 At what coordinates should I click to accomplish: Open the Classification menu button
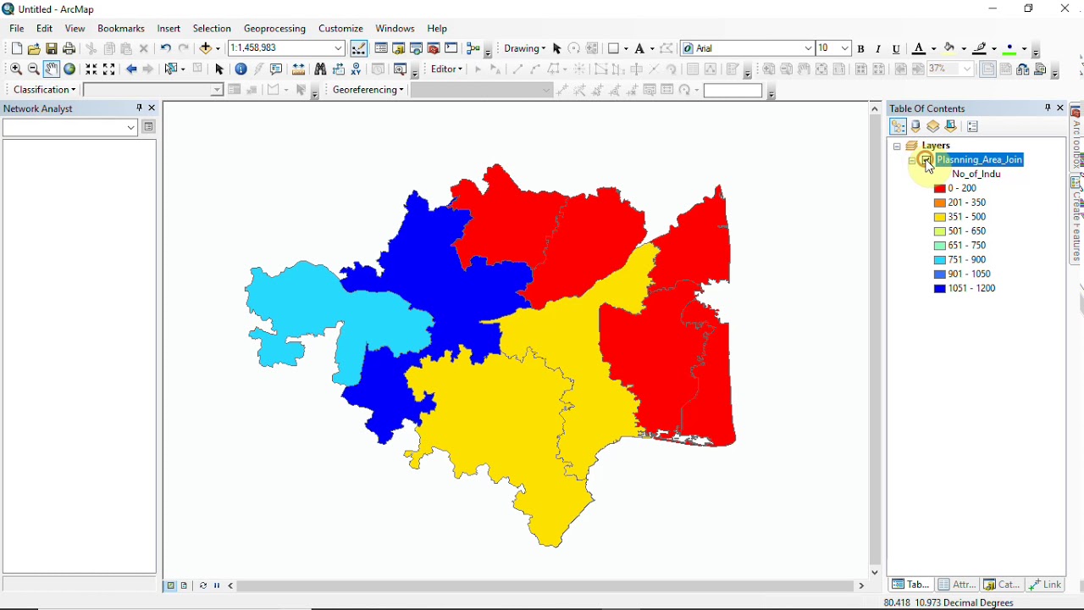45,90
